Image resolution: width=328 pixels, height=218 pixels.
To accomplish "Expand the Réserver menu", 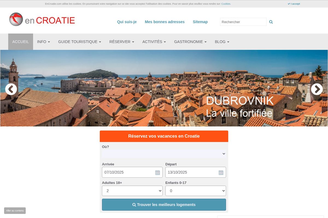I will 122,42.
